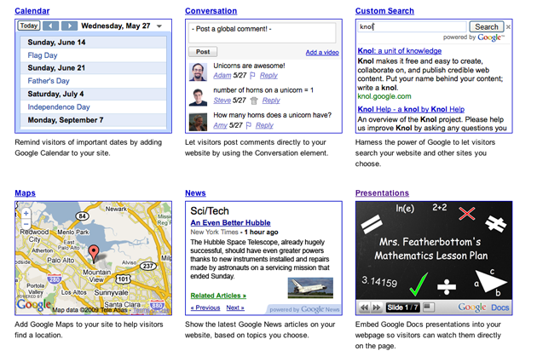
Task: Open the Knol Help search result
Action: (x=411, y=109)
